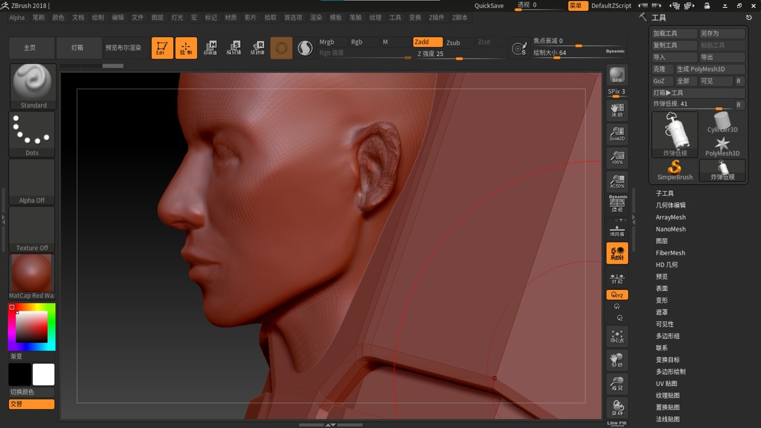The image size is (761, 428).
Task: Toggle the floor grid (地网格) icon
Action: 617,228
